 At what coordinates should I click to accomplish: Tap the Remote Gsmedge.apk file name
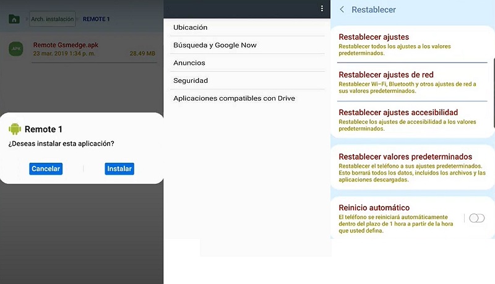click(66, 45)
